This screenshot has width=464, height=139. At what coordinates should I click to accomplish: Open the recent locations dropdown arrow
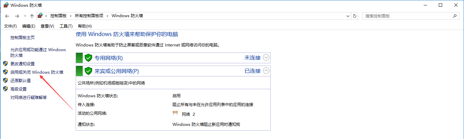coord(25,16)
